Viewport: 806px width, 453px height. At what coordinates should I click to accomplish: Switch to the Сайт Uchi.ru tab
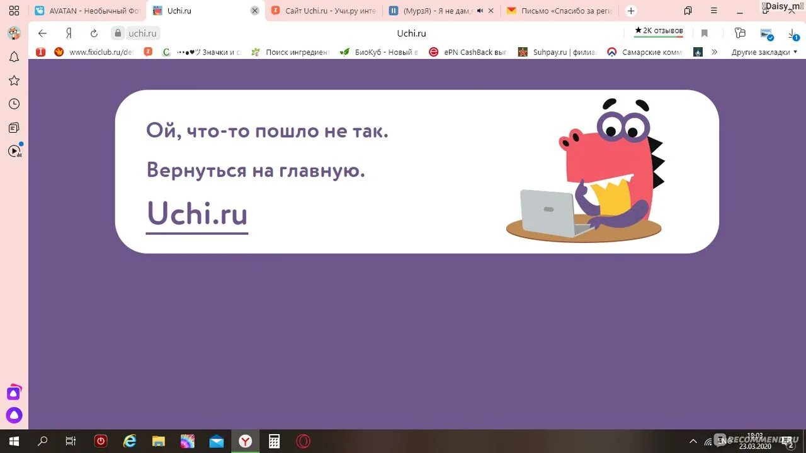(x=324, y=11)
